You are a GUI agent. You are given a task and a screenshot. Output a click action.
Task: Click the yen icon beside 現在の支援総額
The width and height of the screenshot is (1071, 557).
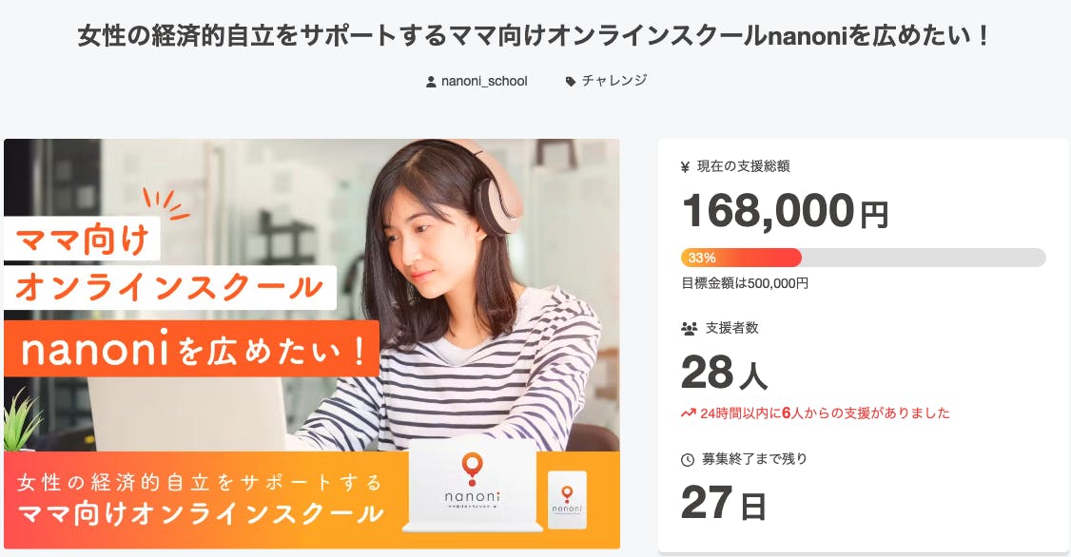click(x=686, y=166)
